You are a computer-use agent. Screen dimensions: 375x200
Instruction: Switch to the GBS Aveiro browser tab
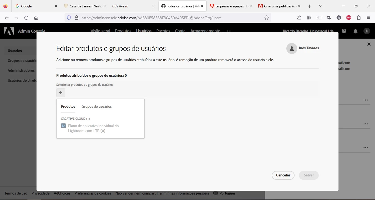133,6
